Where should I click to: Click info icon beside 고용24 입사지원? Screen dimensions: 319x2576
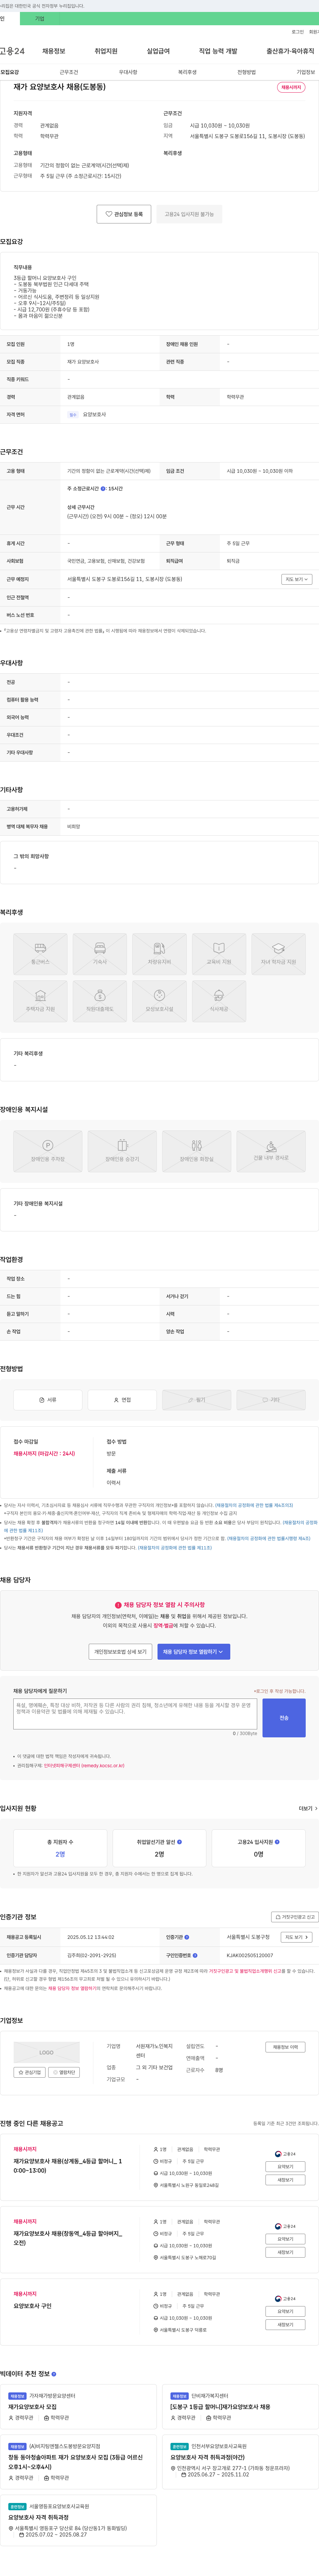point(277,1842)
